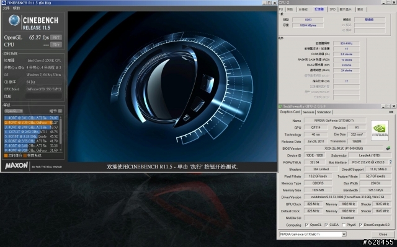The image size is (397, 247).
Task: Click the 933.4 MHz frequency field in CPU-Z
Action: pyautogui.click(x=346, y=43)
